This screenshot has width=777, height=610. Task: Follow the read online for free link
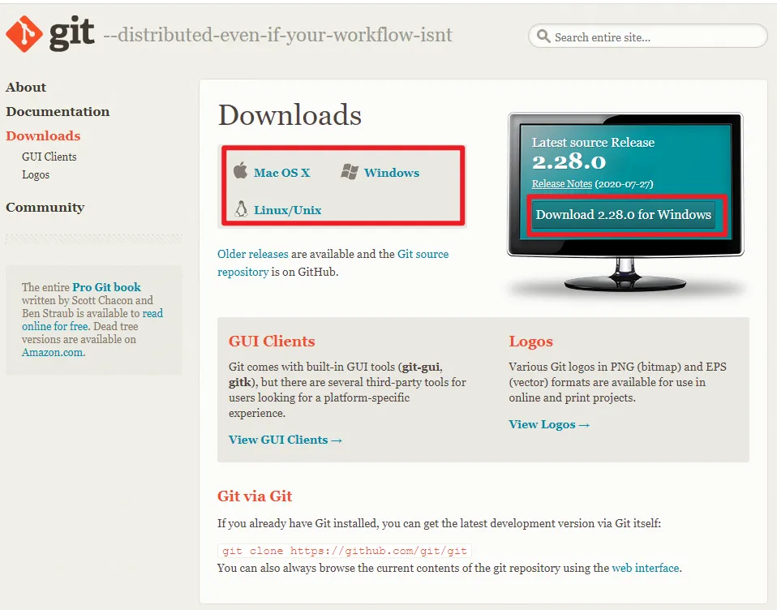pos(92,320)
